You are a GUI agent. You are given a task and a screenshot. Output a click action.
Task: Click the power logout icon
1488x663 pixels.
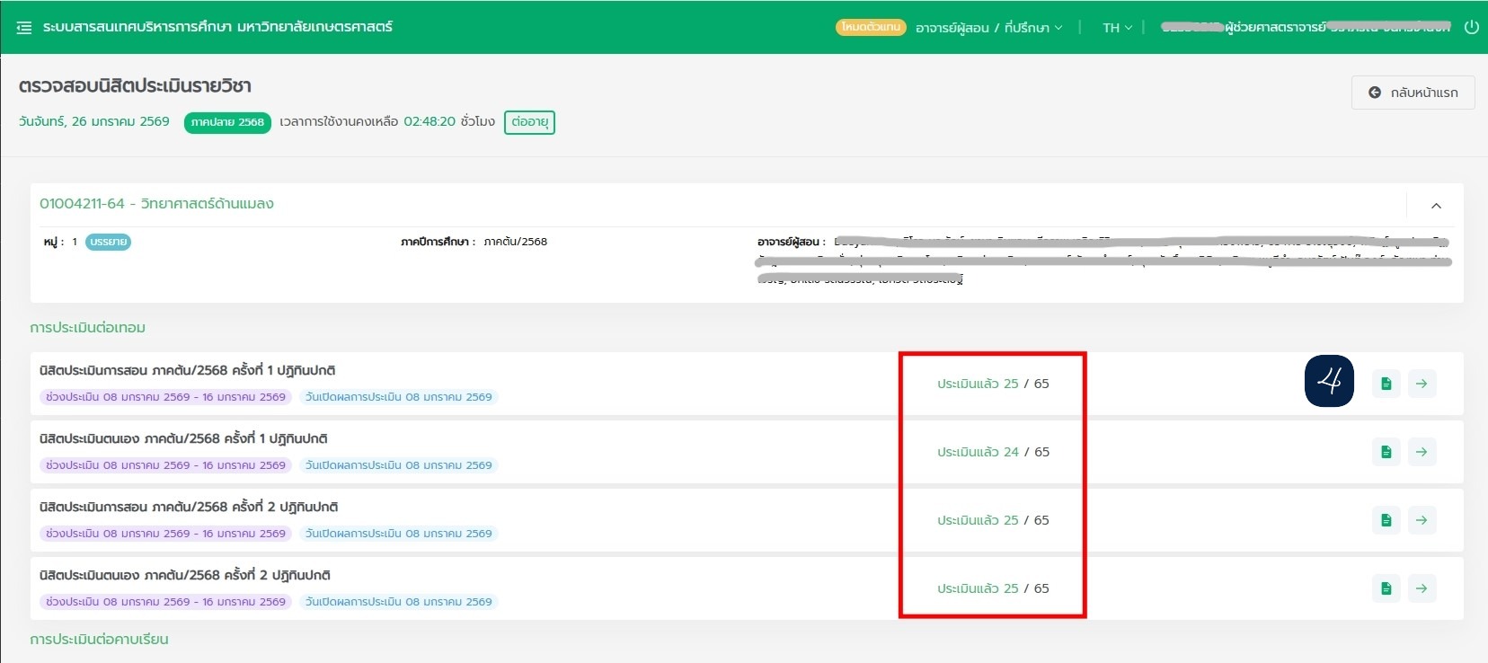1471,27
